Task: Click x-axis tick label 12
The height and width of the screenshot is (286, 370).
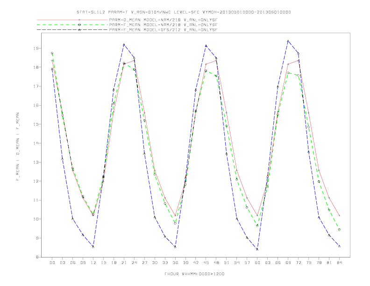Action: point(93,263)
